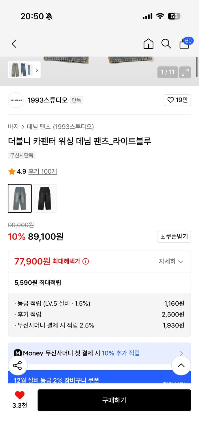The height and width of the screenshot is (434, 199).
Task: Tap the Musinsa Money M icon
Action: 18,353
